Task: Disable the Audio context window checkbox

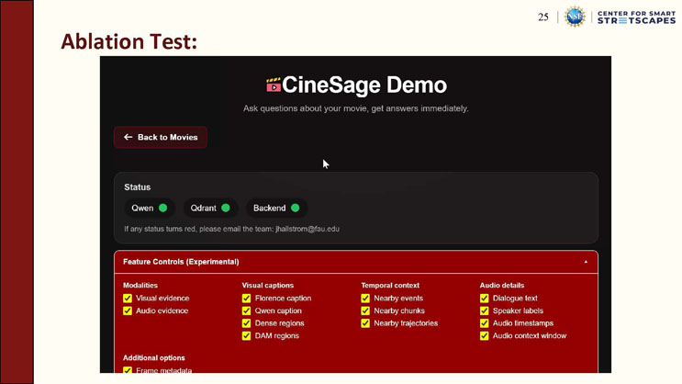Action: 484,335
